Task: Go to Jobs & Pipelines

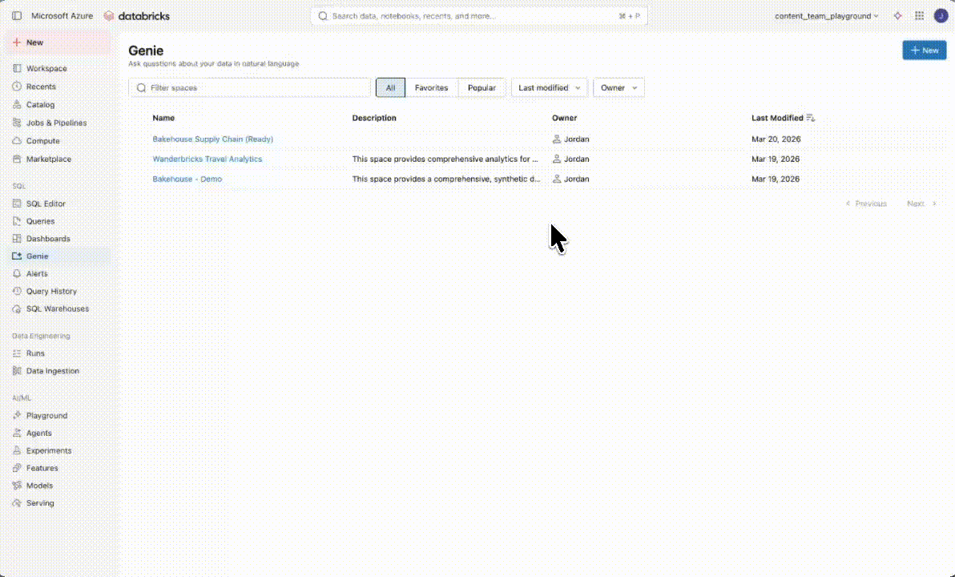Action: tap(56, 123)
